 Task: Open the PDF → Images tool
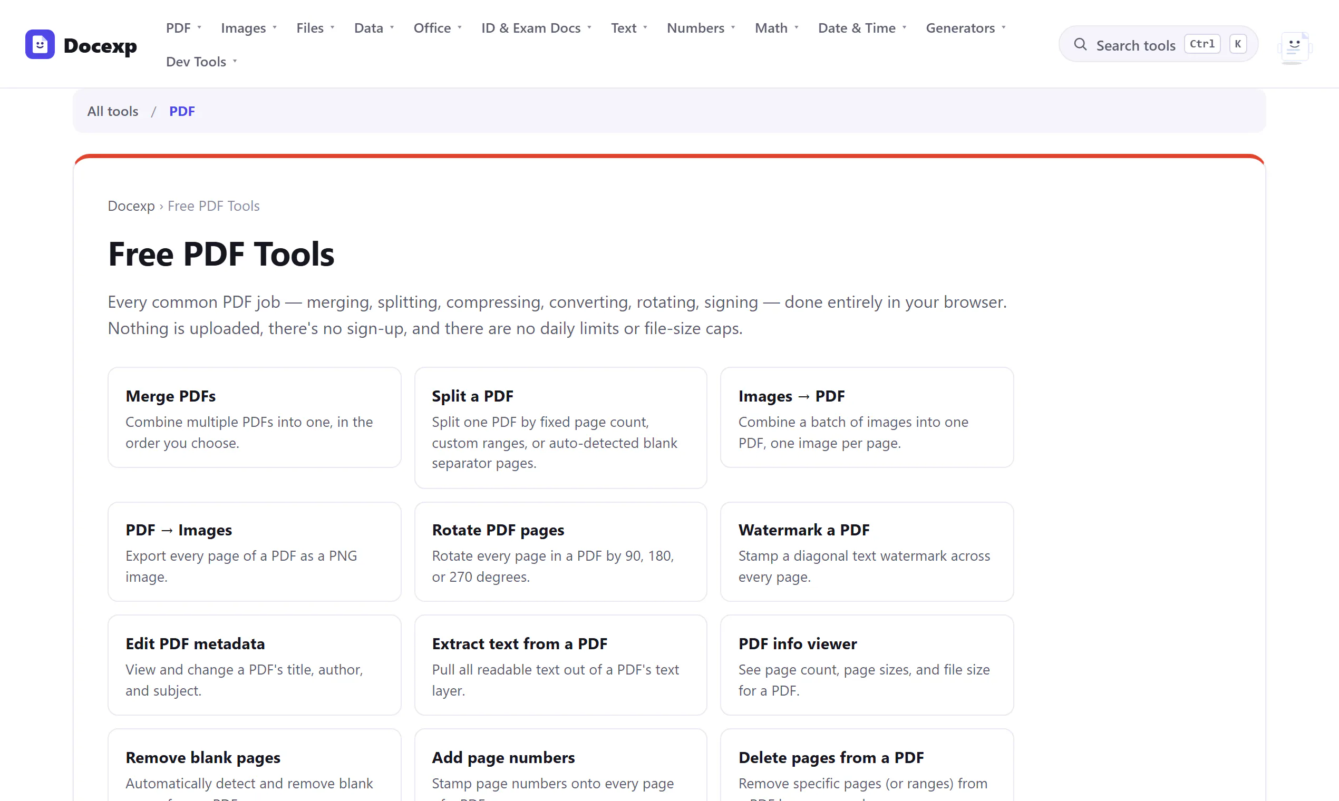[254, 552]
